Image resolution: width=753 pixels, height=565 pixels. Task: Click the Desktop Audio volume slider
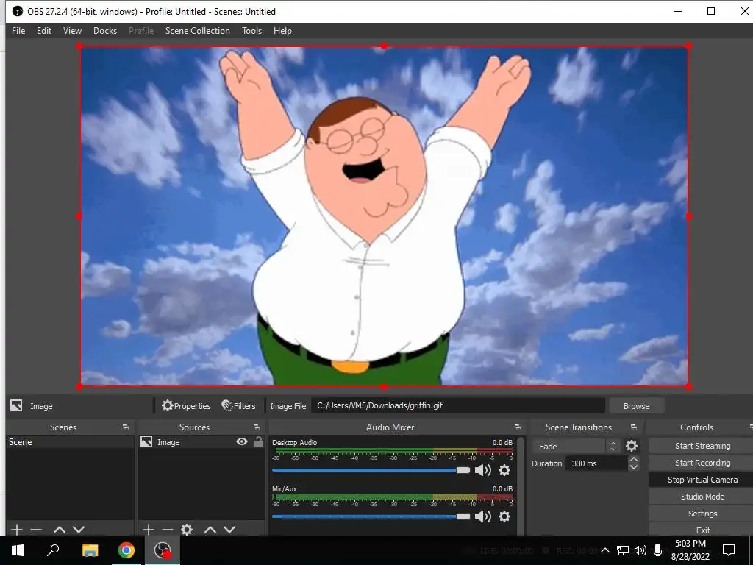pos(371,470)
